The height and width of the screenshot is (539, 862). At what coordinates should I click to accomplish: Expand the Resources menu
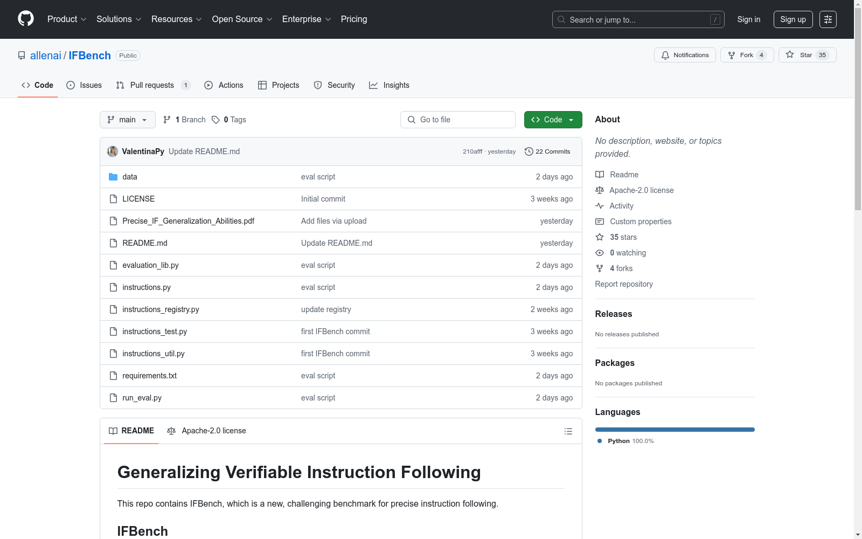(x=177, y=19)
